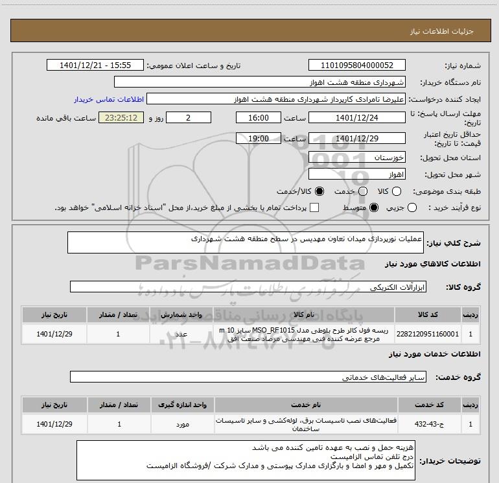499x483 pixels.
Task: Click the service name cell فعالیت‌های نصب تاسیسات
Action: (306, 424)
